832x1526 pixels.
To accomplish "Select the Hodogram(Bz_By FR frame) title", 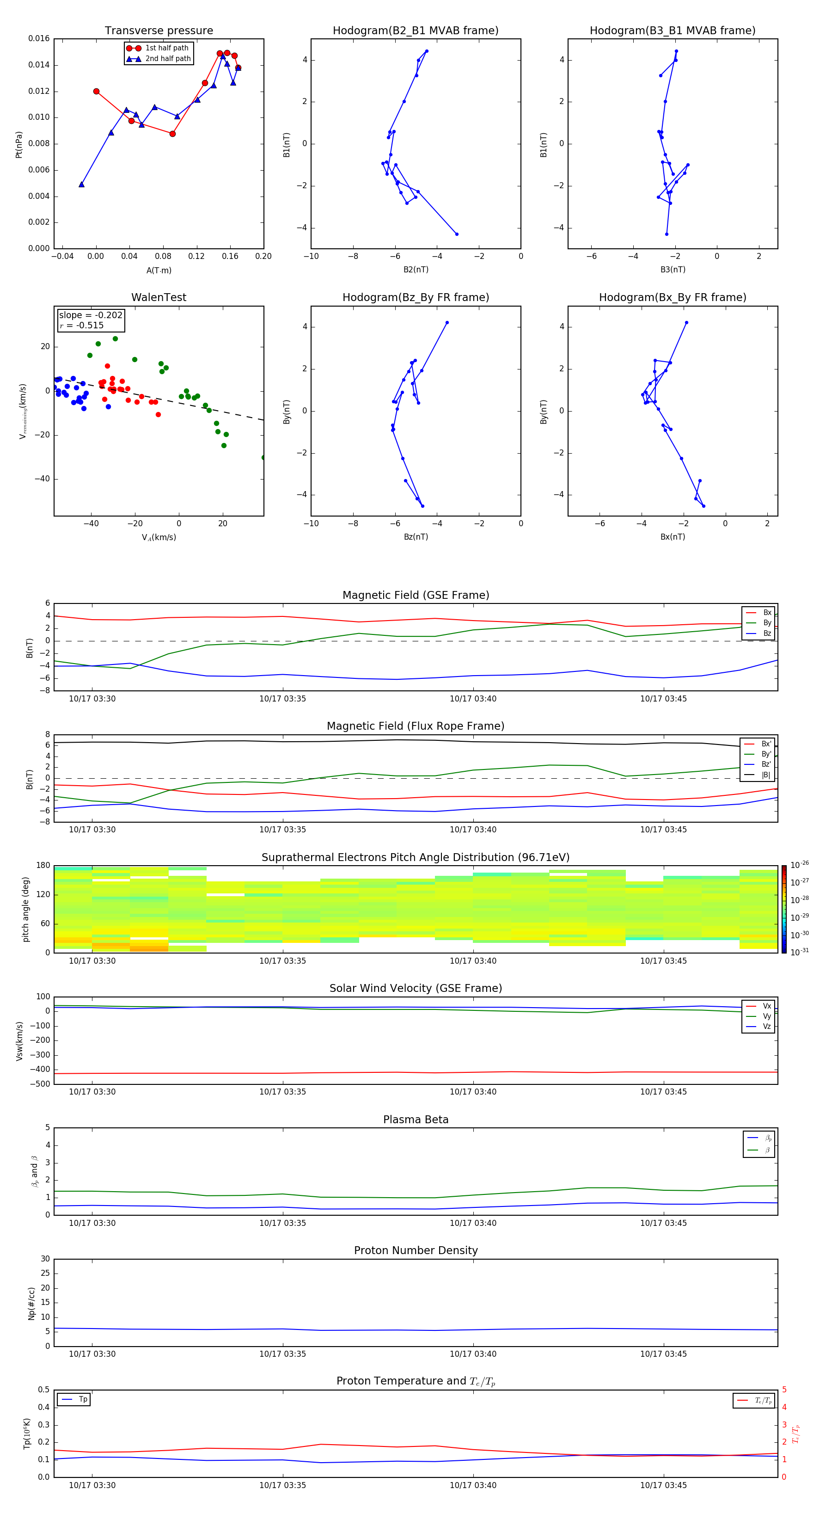I will (x=416, y=297).
